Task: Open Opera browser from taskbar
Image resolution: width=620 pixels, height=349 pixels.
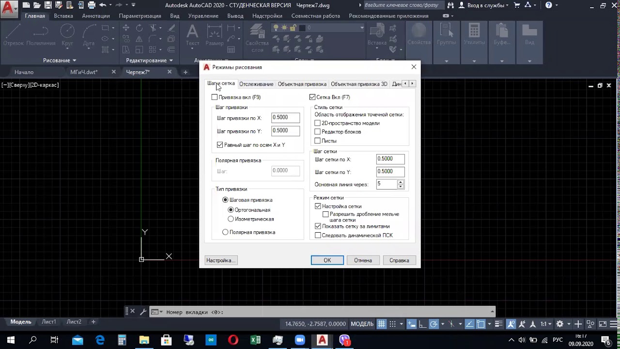Action: (233, 340)
